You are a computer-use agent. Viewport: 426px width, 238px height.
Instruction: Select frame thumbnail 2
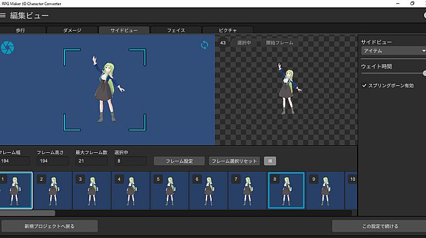(x=53, y=191)
